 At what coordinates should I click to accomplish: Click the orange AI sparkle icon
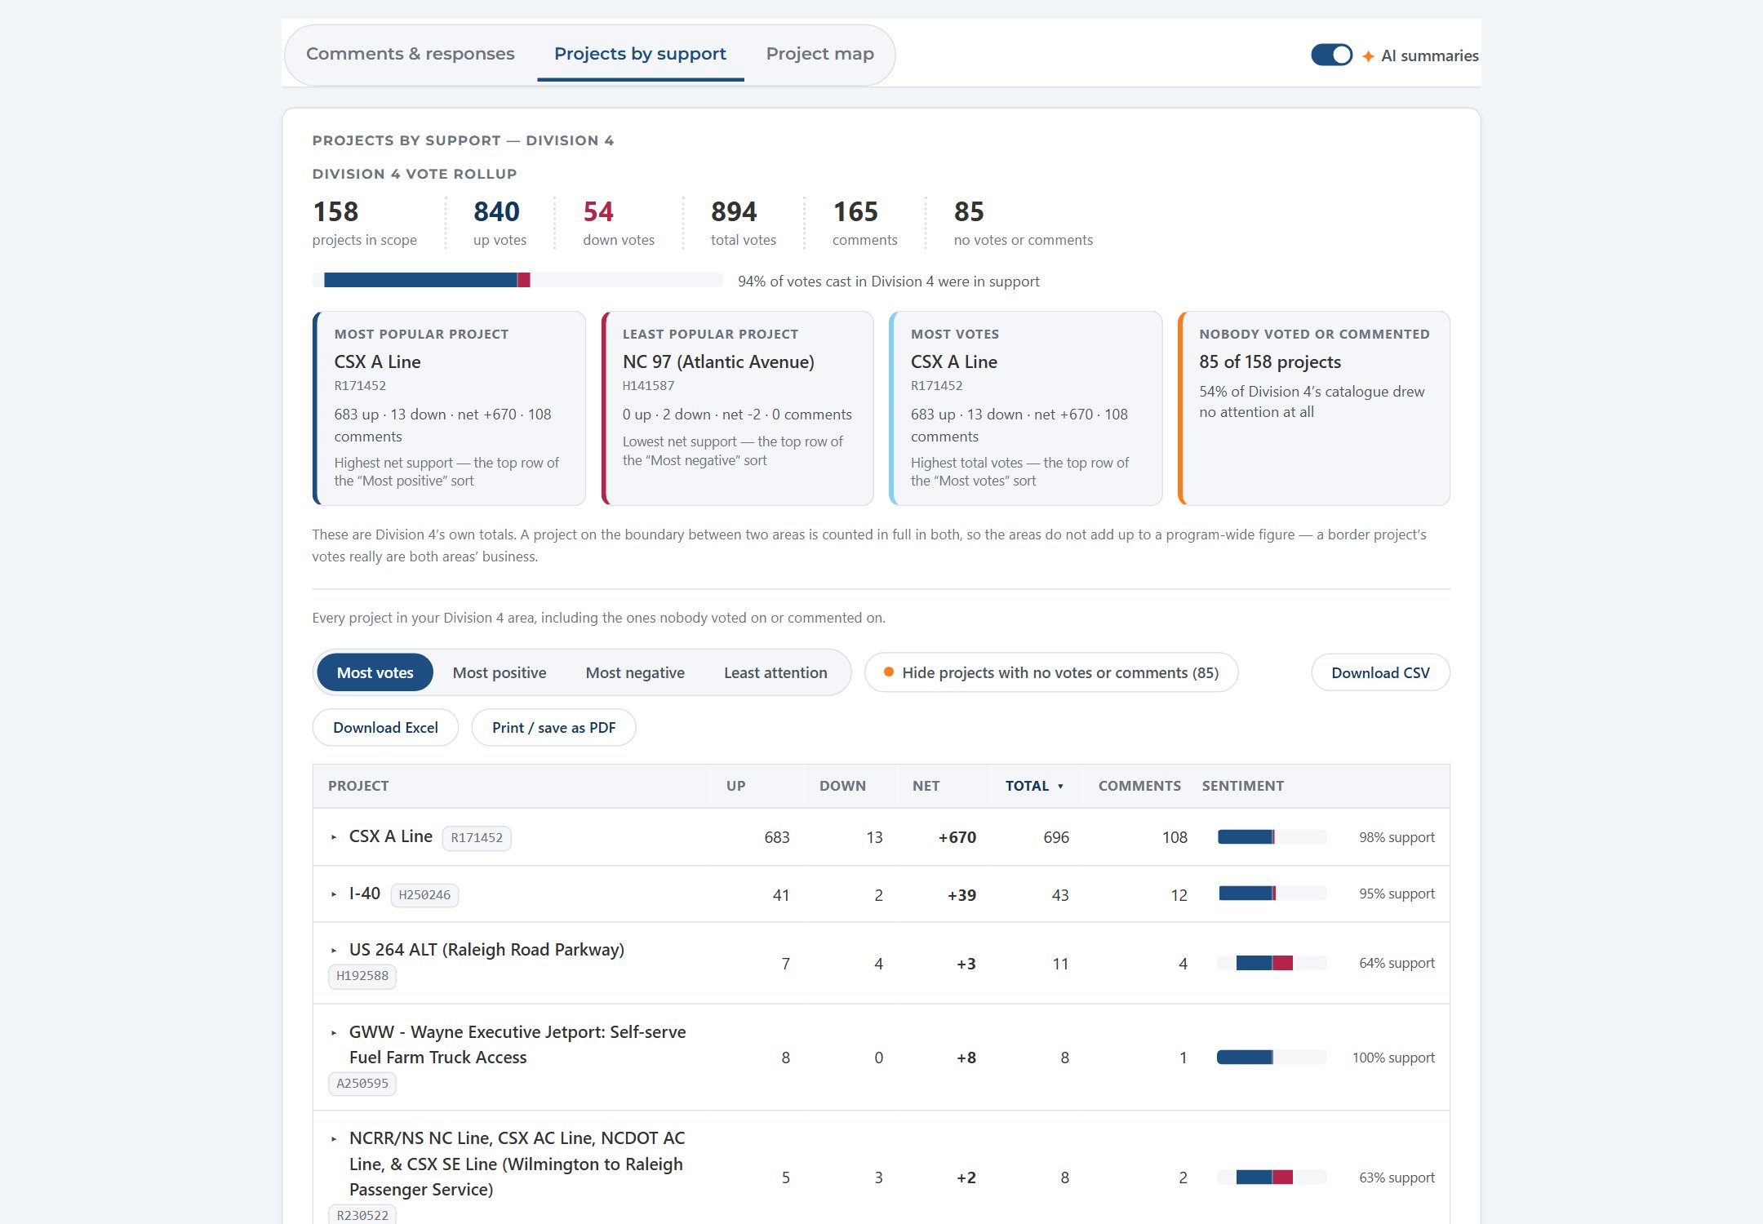coord(1368,56)
